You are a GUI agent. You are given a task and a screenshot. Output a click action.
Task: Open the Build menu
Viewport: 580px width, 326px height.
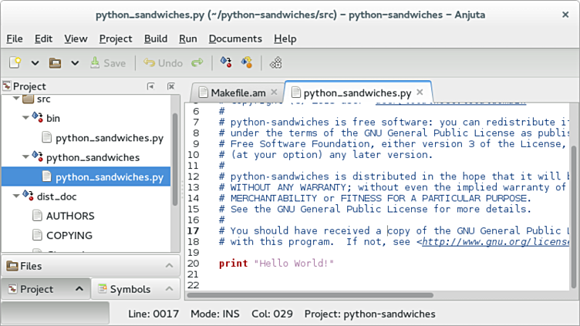pos(155,39)
